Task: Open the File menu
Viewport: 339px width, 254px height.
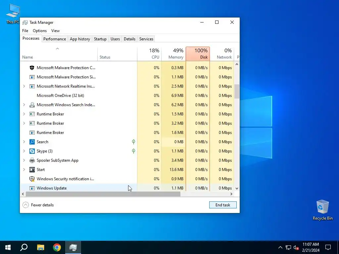Action: click(x=25, y=31)
